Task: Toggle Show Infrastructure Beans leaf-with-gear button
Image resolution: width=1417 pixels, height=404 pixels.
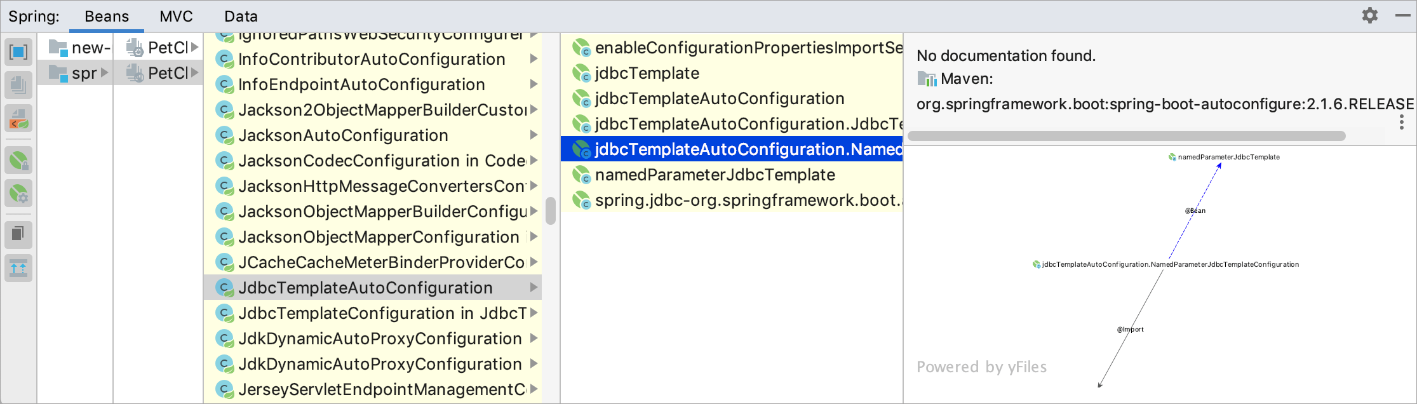Action: coord(18,194)
